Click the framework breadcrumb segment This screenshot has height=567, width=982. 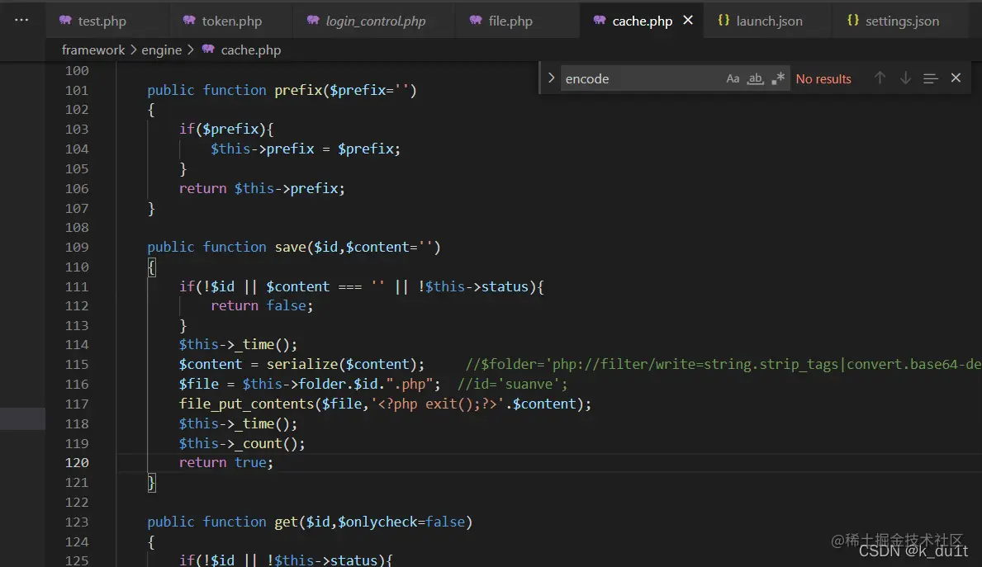click(x=93, y=50)
